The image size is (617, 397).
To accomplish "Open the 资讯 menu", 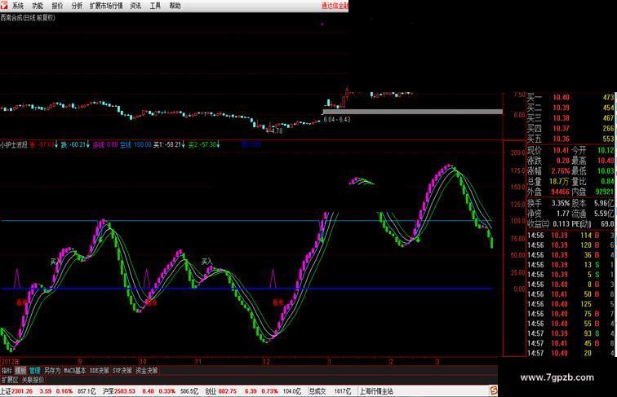I will (x=135, y=6).
